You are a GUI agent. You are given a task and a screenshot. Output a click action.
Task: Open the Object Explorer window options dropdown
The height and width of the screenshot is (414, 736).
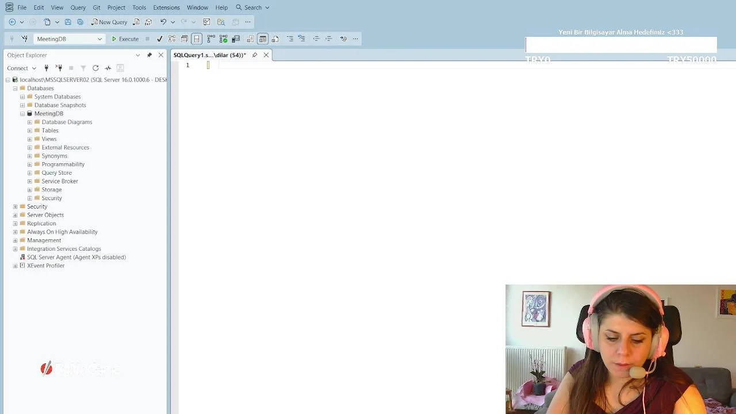point(138,55)
